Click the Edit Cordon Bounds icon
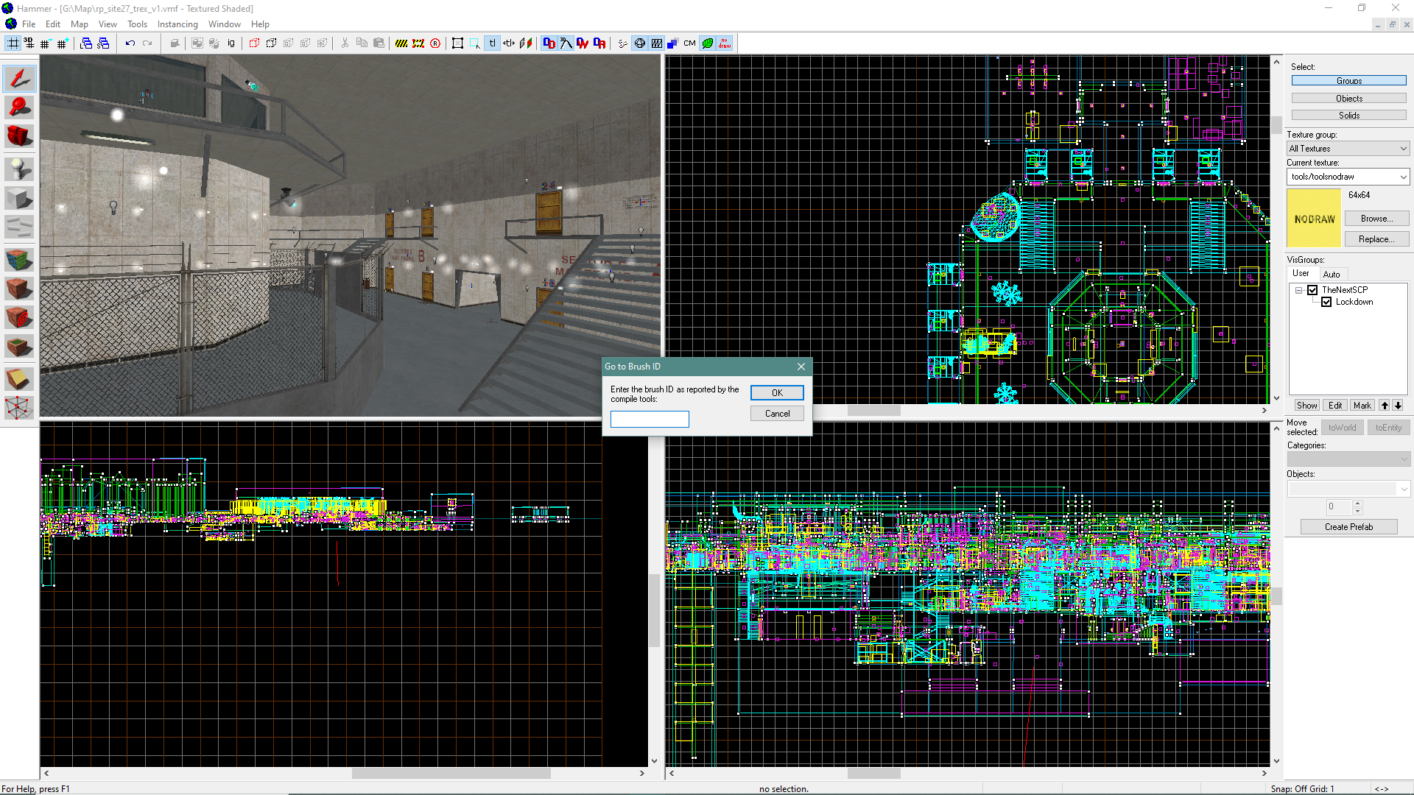 [418, 43]
